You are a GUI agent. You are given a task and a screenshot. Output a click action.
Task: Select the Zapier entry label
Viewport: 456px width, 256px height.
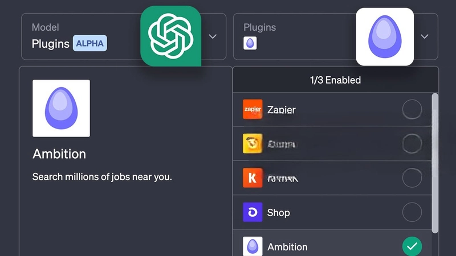[x=282, y=109]
